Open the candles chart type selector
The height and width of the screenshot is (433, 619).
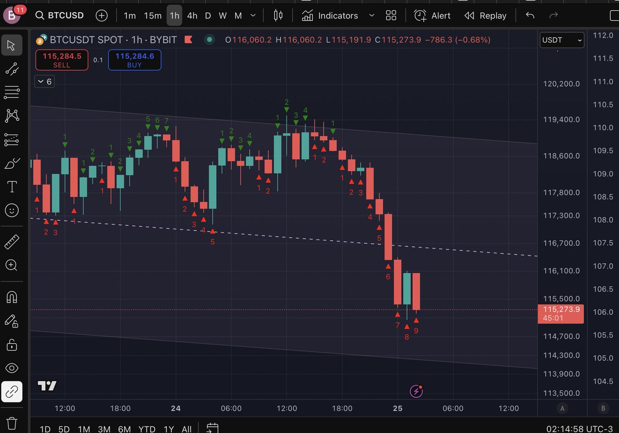278,15
